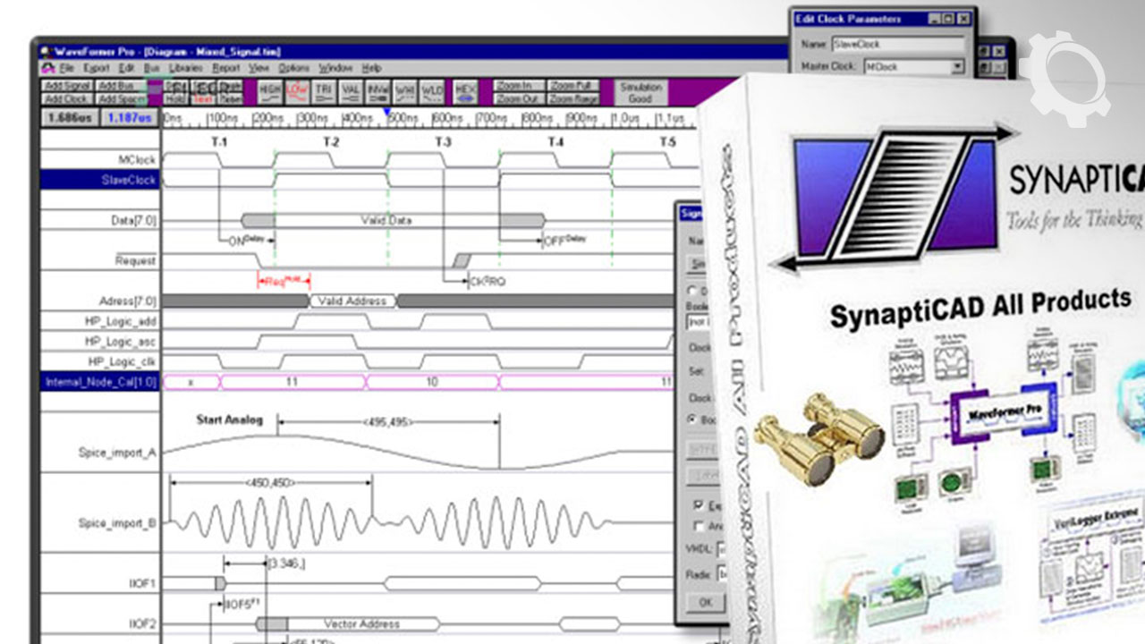Enable the unchecked An checkbox in signal dialog
Screen dimensions: 1145x644
[699, 527]
